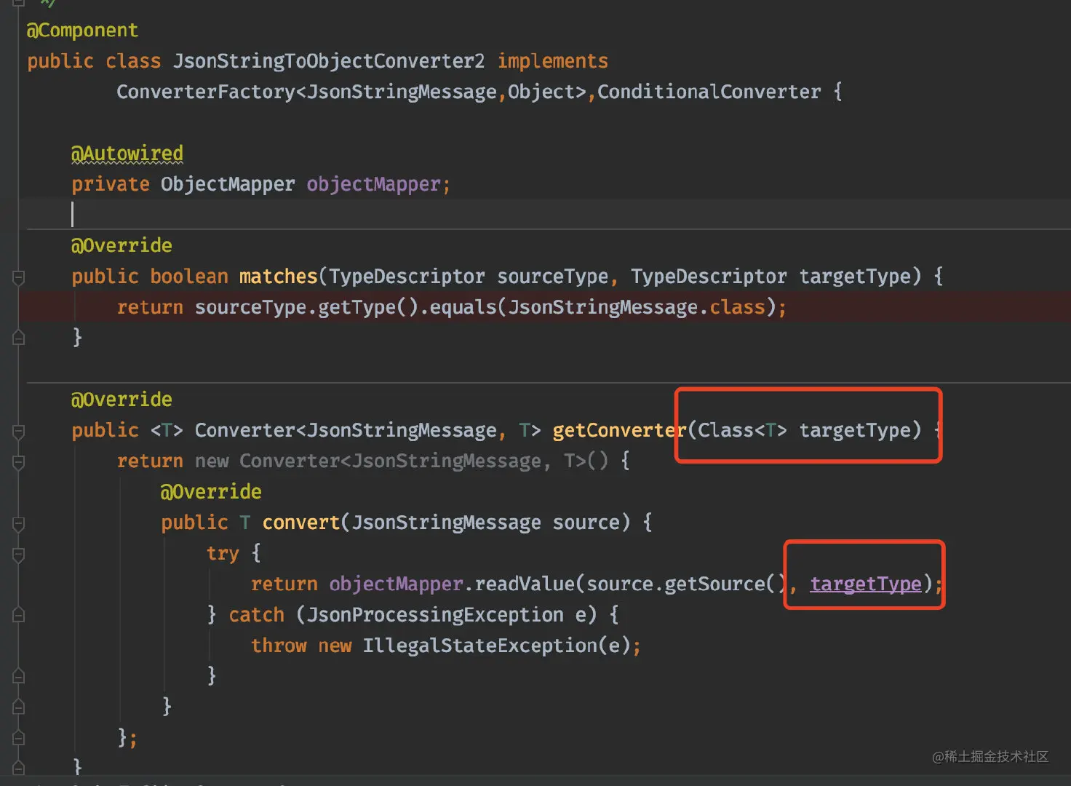Screen dimensions: 1071x786
Task: Click the source parameter in convert signature
Action: pyautogui.click(x=586, y=523)
